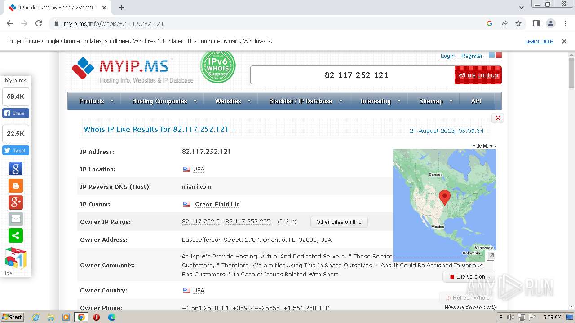Open the Windows Start menu

(x=13, y=317)
